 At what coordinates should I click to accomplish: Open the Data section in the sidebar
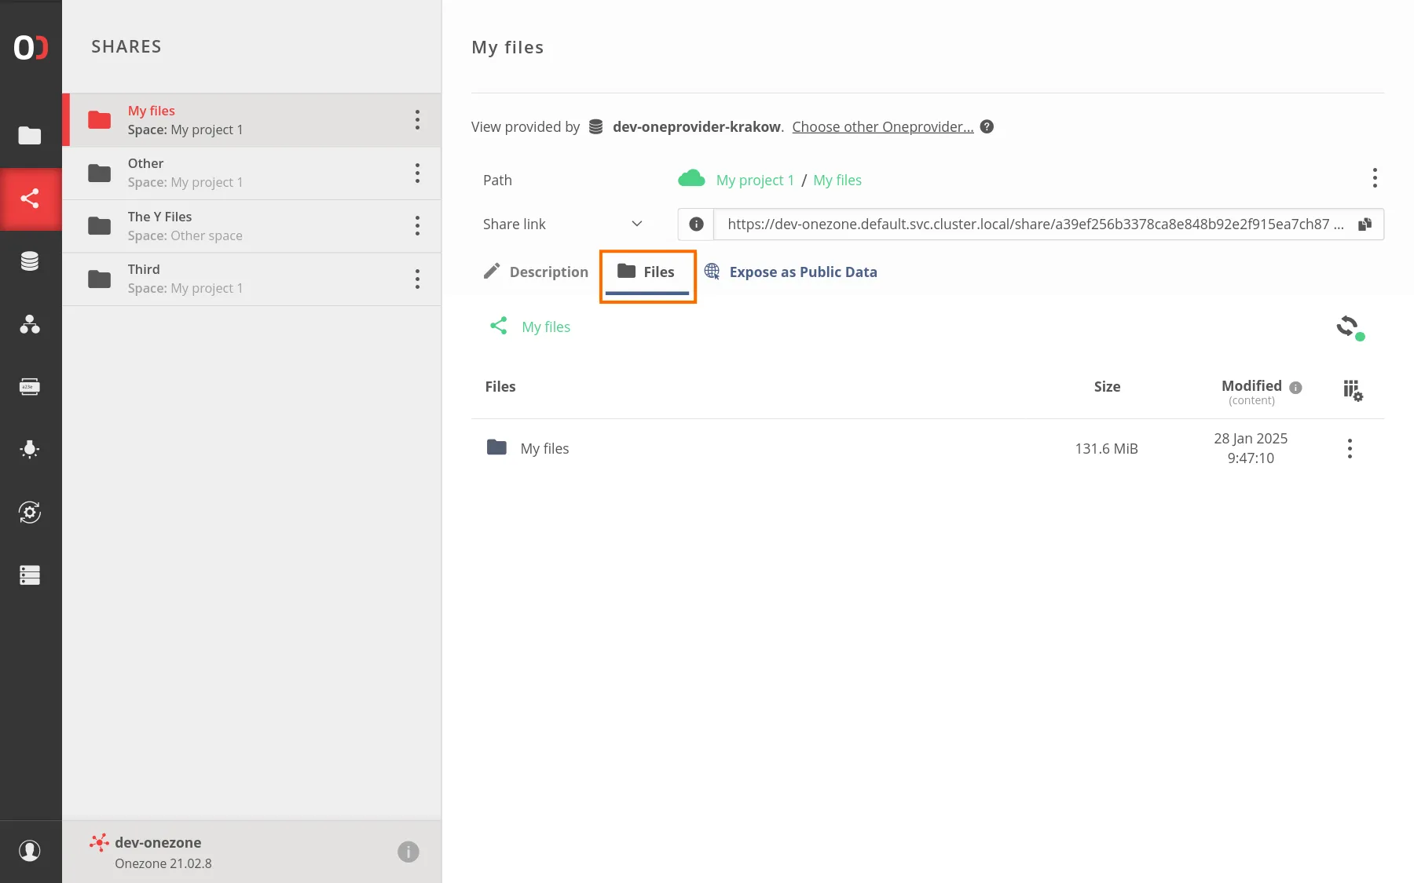coord(30,136)
